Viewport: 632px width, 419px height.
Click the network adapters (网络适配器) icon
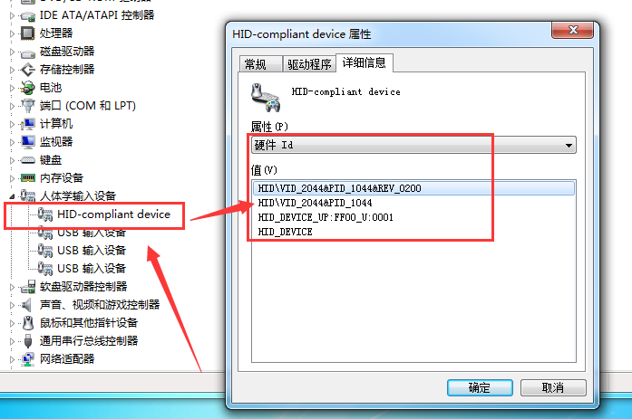27,359
